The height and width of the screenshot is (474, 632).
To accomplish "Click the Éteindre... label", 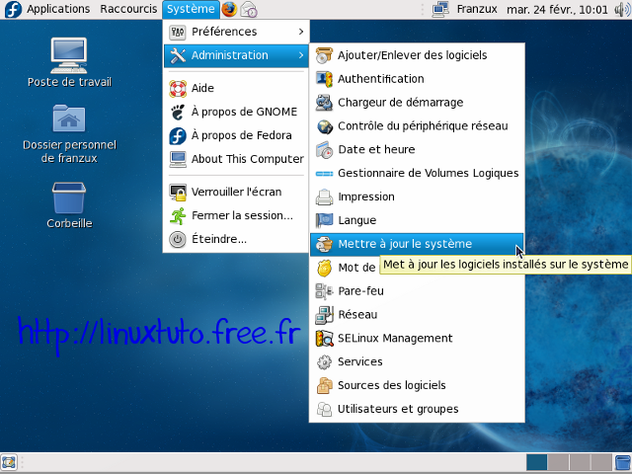I will point(219,239).
